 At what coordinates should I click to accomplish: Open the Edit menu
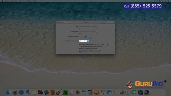point(20,1)
